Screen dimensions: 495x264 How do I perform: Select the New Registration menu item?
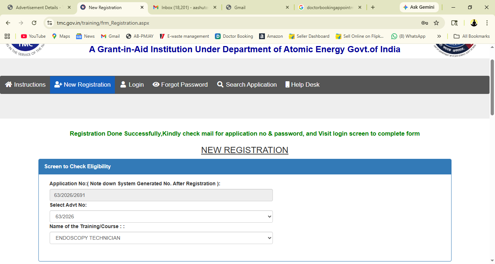tap(82, 84)
